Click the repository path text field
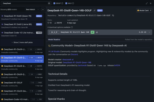The width and height of the screenshot is (154, 102). [x=84, y=16]
